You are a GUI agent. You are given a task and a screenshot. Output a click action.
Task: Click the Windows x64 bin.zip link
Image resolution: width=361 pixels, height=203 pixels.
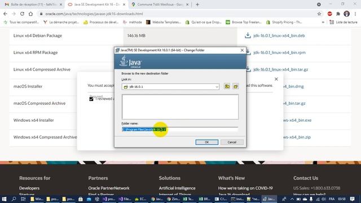297,137
